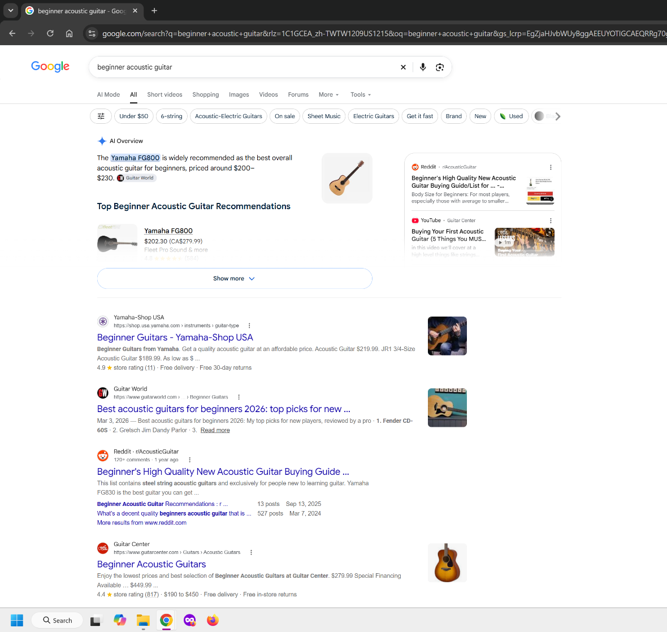The image size is (667, 632).
Task: Close the beginner acoustic guitar tab
Action: (x=135, y=11)
